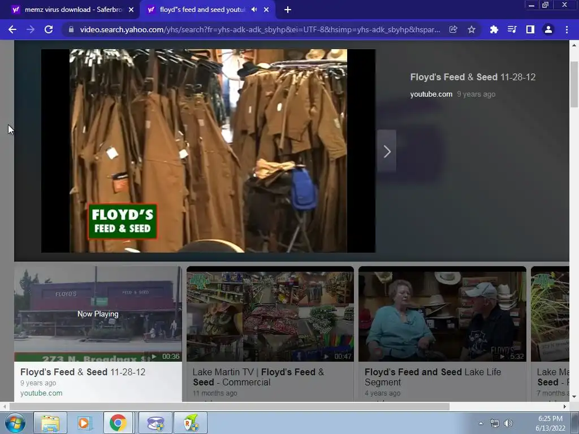This screenshot has height=434, width=579.
Task: Click the Show desktop button
Action: tap(575, 423)
